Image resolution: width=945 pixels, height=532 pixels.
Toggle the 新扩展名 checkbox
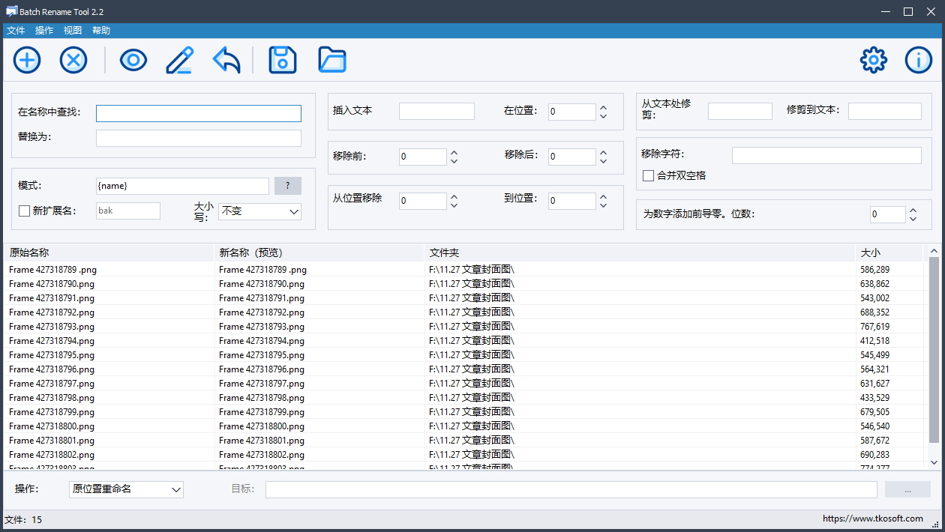point(24,211)
